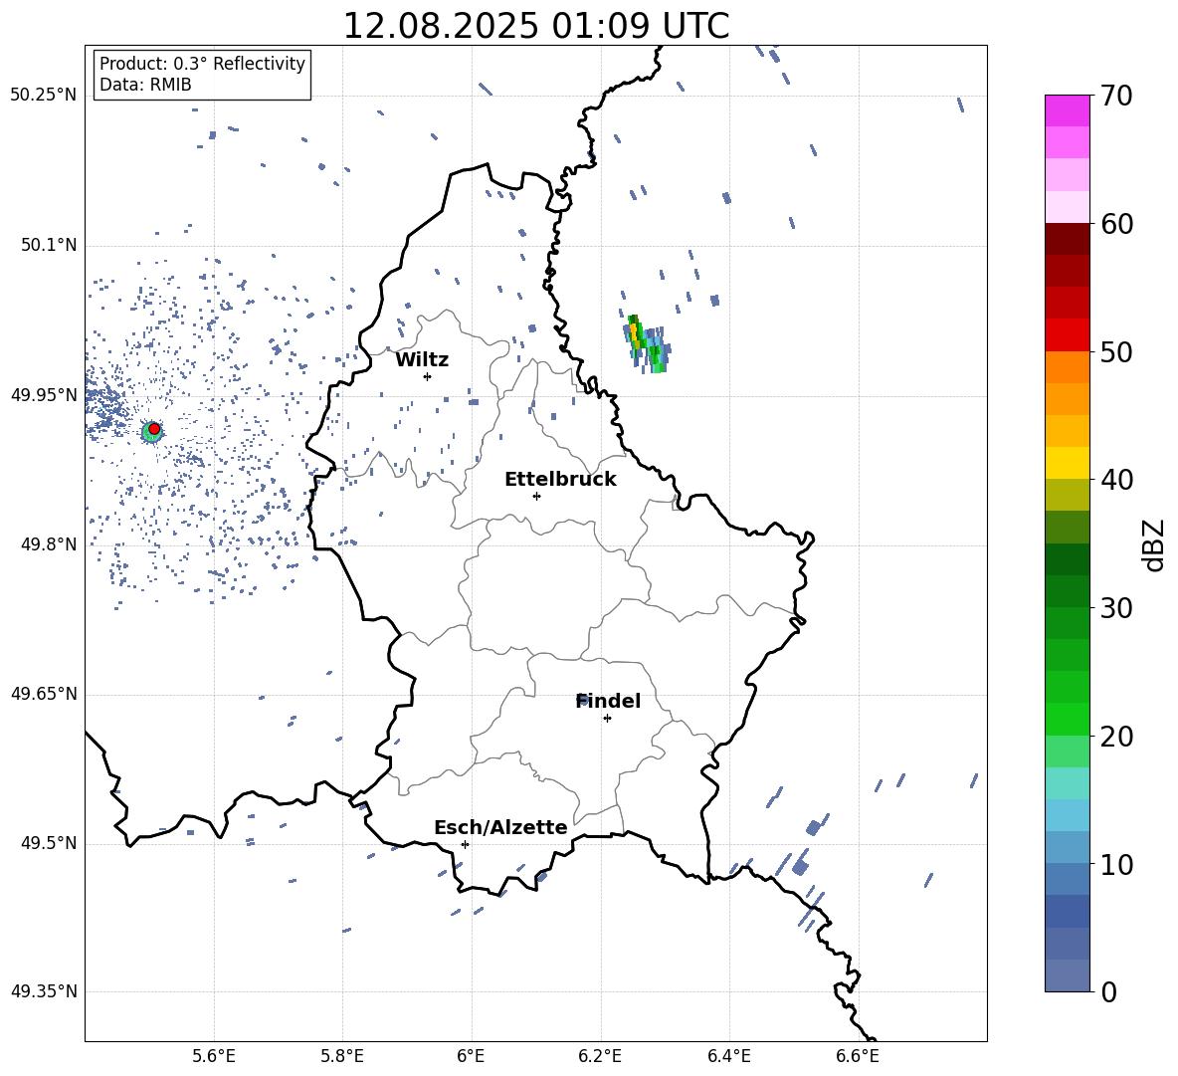This screenshot has width=1178, height=1076.
Task: Pick the yellow colorbar swatch above 40
Action: [x=1067, y=463]
